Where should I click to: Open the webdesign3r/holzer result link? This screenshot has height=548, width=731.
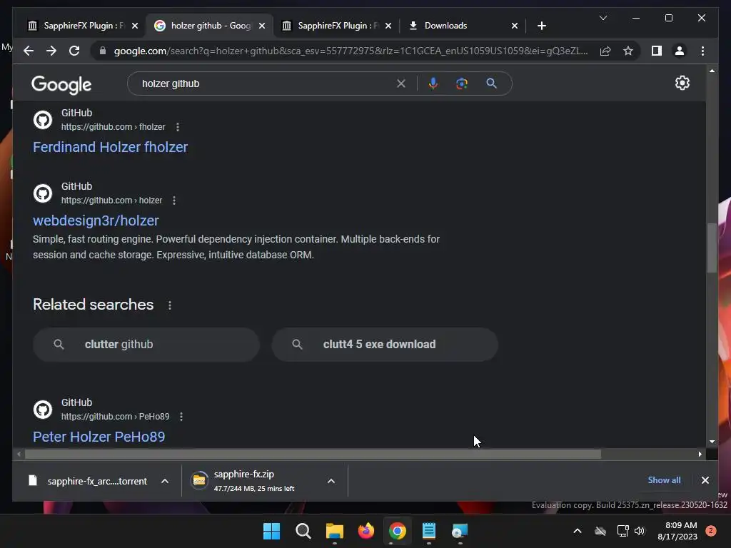click(96, 220)
